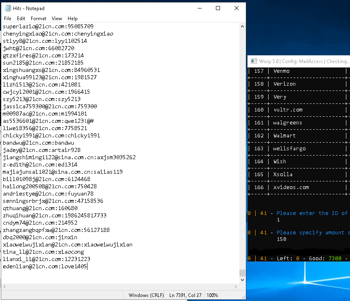Maximize the Hits Notepad window
This screenshot has height=301, width=350.
pyautogui.click(x=218, y=8)
